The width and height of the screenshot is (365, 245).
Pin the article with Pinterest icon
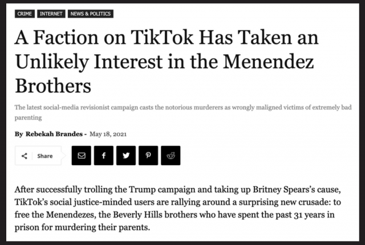coord(148,156)
